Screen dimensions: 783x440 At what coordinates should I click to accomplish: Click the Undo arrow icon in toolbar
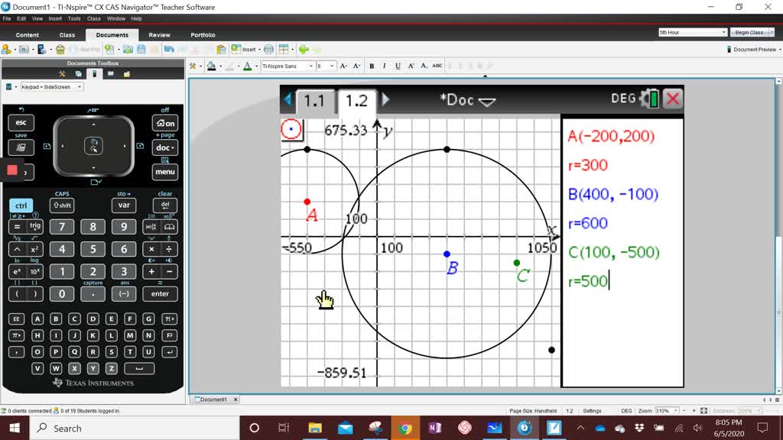(x=169, y=50)
